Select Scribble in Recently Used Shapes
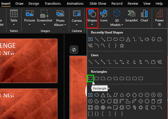Viewport: 168px width, 119px height. coord(90,46)
